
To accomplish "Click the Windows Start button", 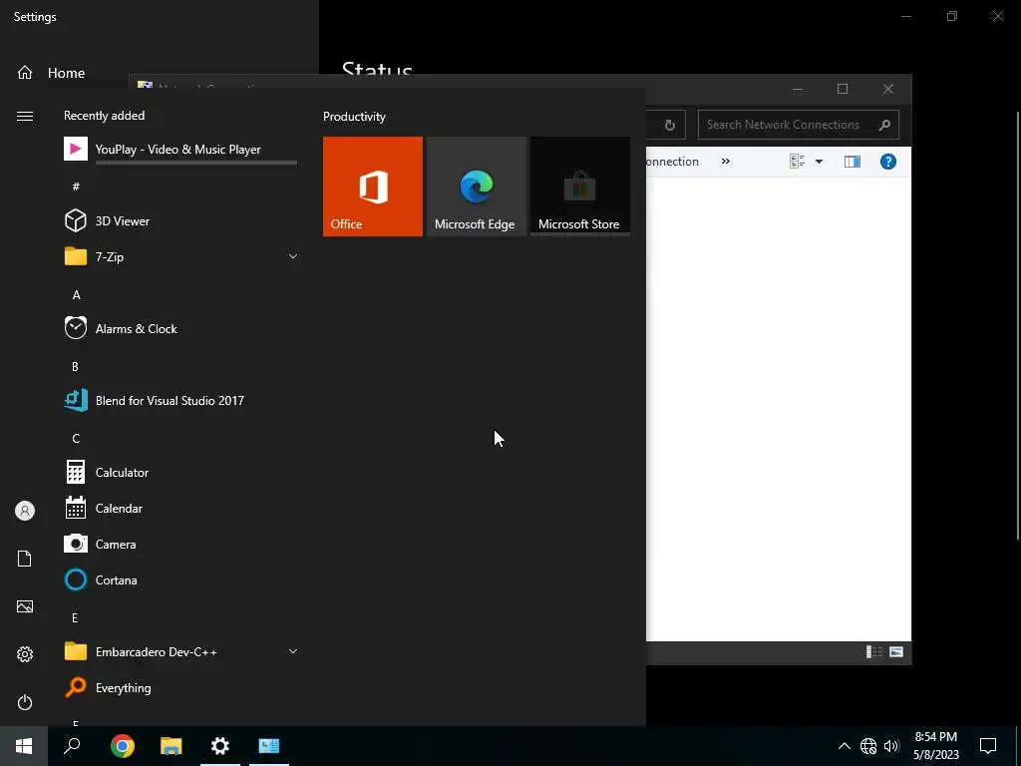I will [24, 746].
